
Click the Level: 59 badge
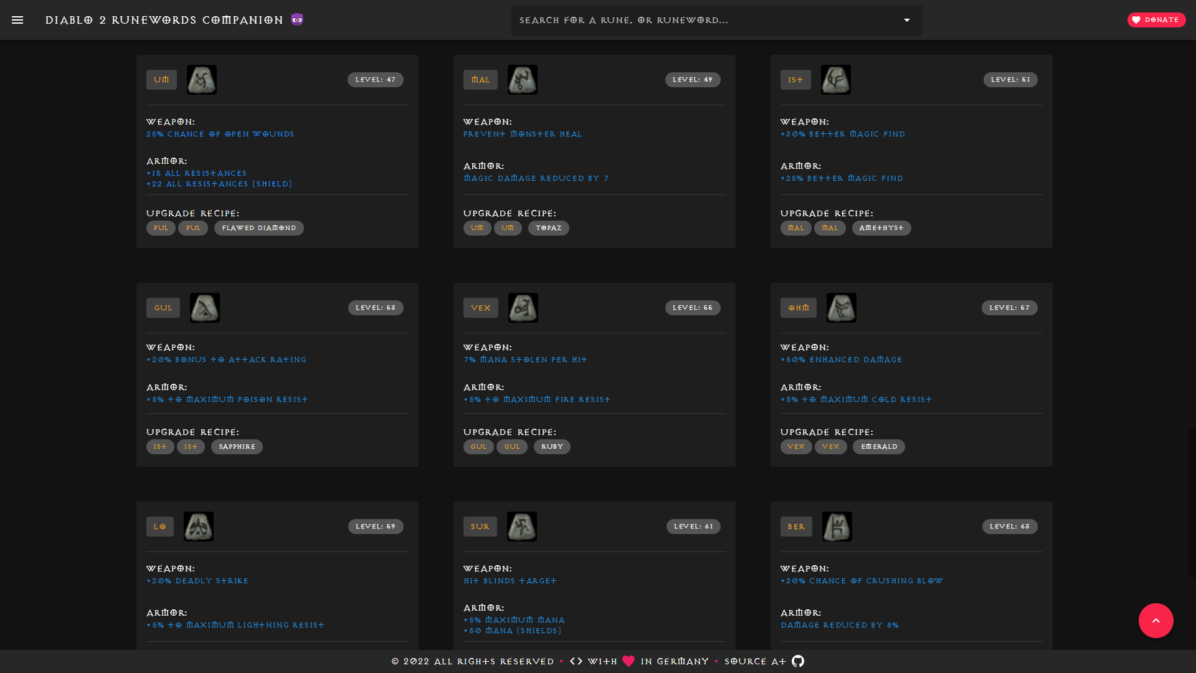click(376, 527)
